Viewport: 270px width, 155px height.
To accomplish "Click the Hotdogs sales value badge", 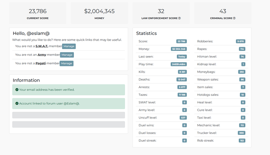I will tap(243, 95).
